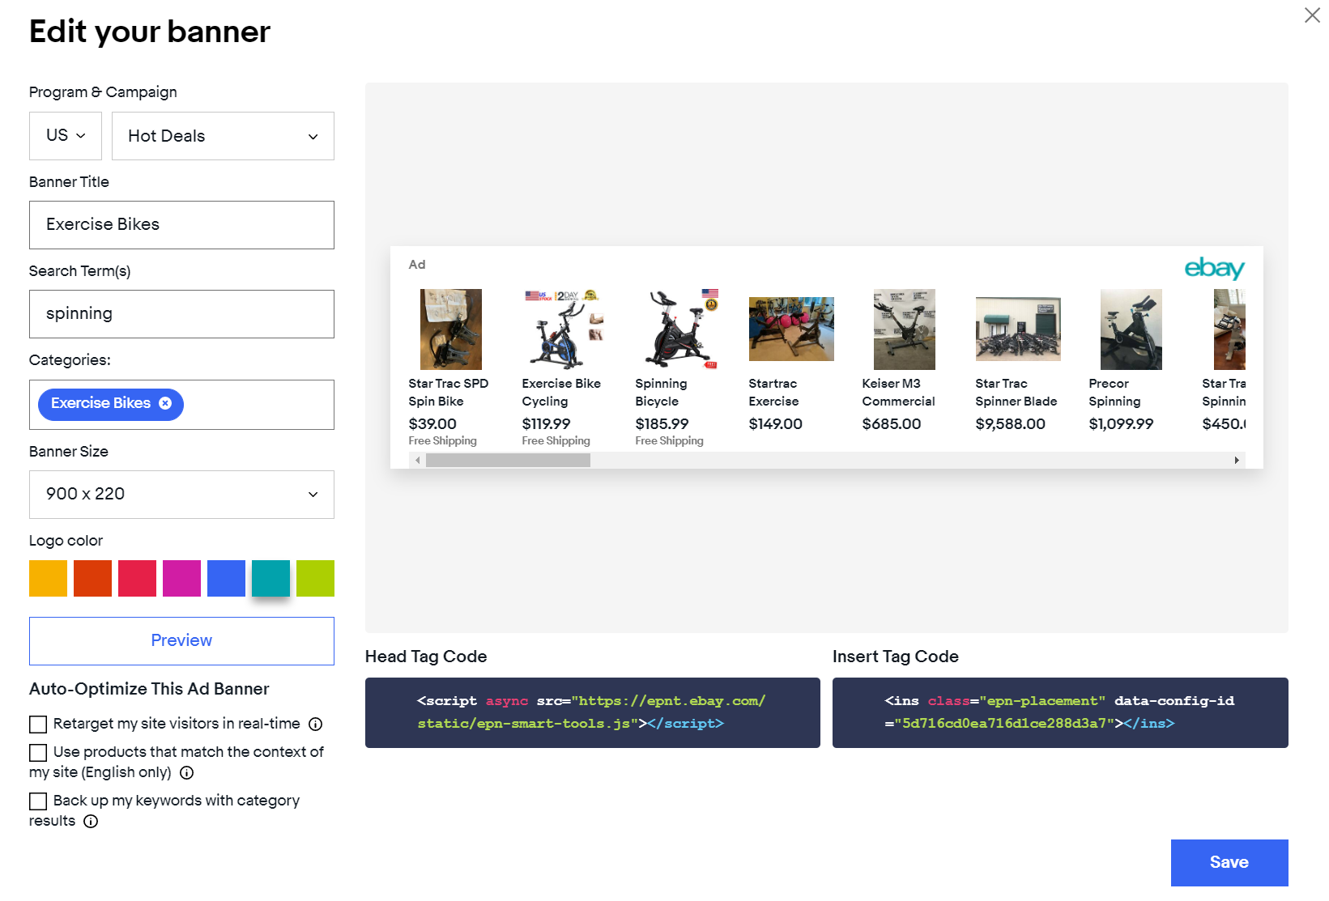
Task: Open Star Trac SPD Spin Bike thumbnail
Action: 451,329
